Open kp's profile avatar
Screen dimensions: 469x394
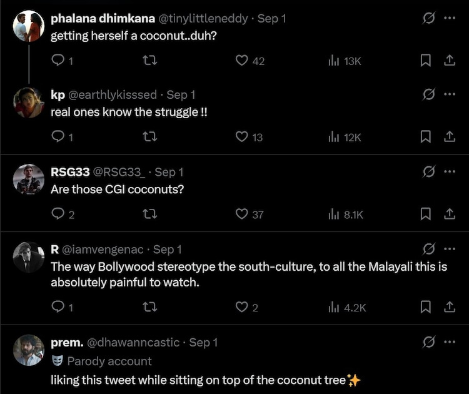click(x=29, y=102)
